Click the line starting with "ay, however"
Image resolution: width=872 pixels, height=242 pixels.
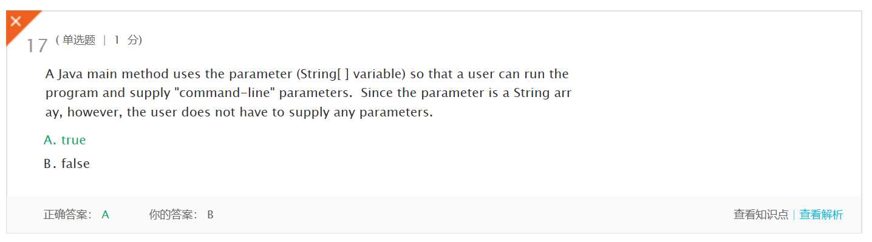(x=239, y=113)
